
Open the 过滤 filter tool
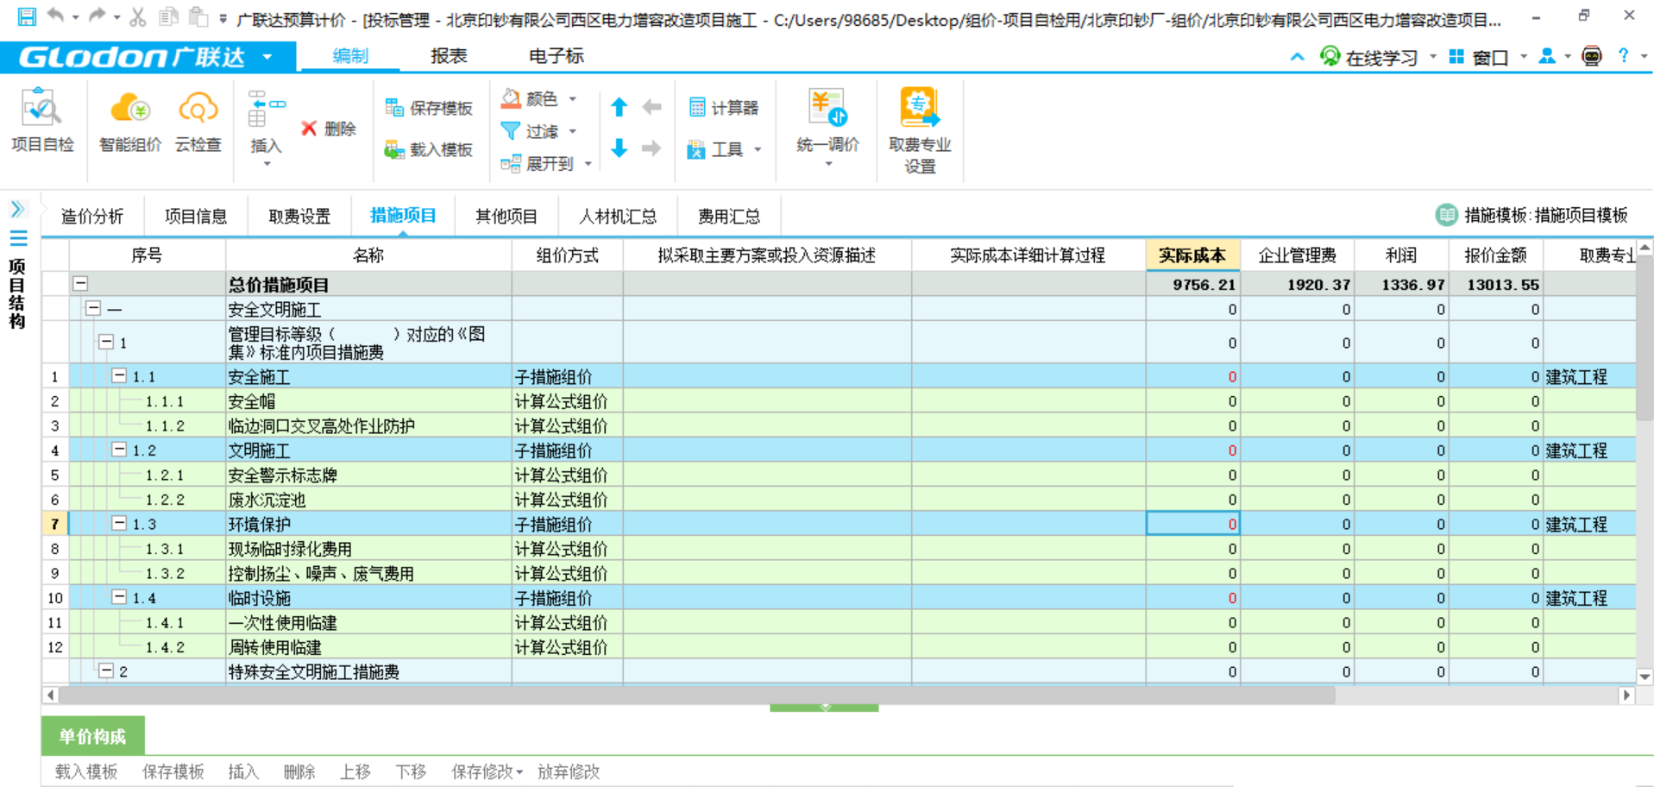538,131
